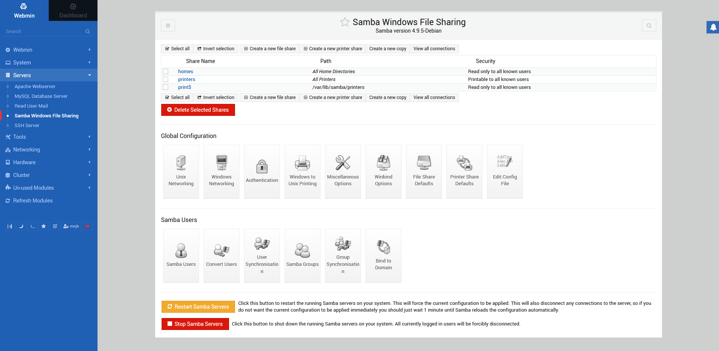Open Apache Webserver module
Viewport: 719px width, 351px height.
(x=35, y=87)
